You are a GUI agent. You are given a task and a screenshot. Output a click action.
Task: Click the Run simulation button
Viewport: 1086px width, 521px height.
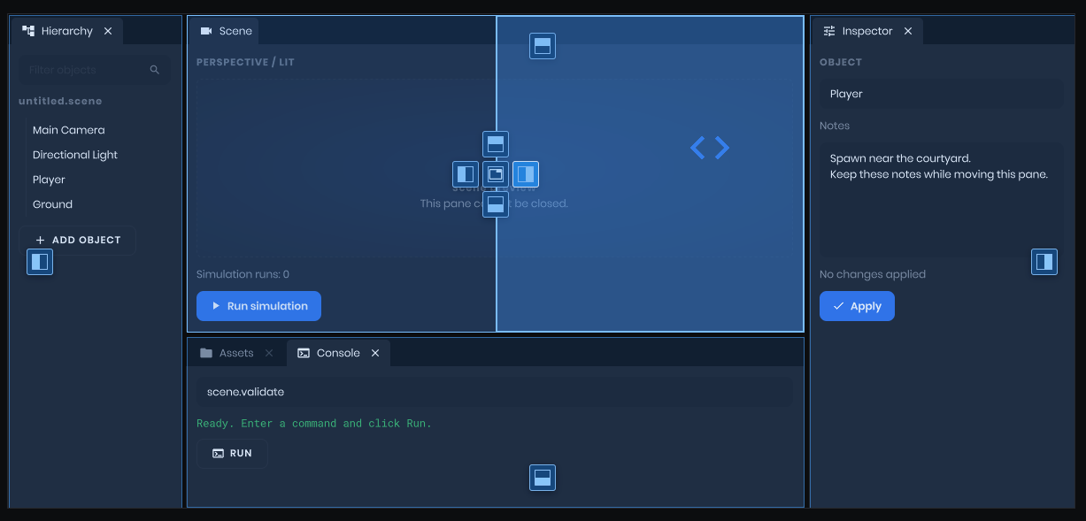tap(258, 306)
